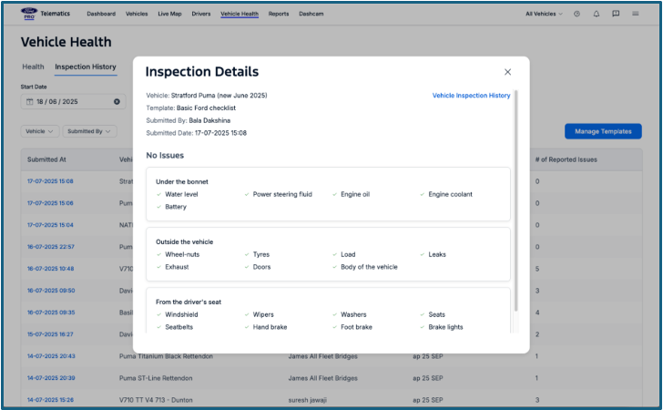Image resolution: width=663 pixels, height=410 pixels.
Task: Click the Engine oil checklist item
Action: (351, 194)
